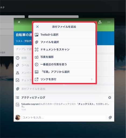The width and height of the screenshot is (126, 138).
Task: Click the チェック checklist icon
Action: (x=17, y=80)
